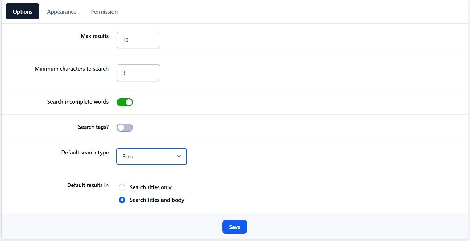Image resolution: width=470 pixels, height=241 pixels.
Task: Click the Max results input field
Action: point(138,40)
